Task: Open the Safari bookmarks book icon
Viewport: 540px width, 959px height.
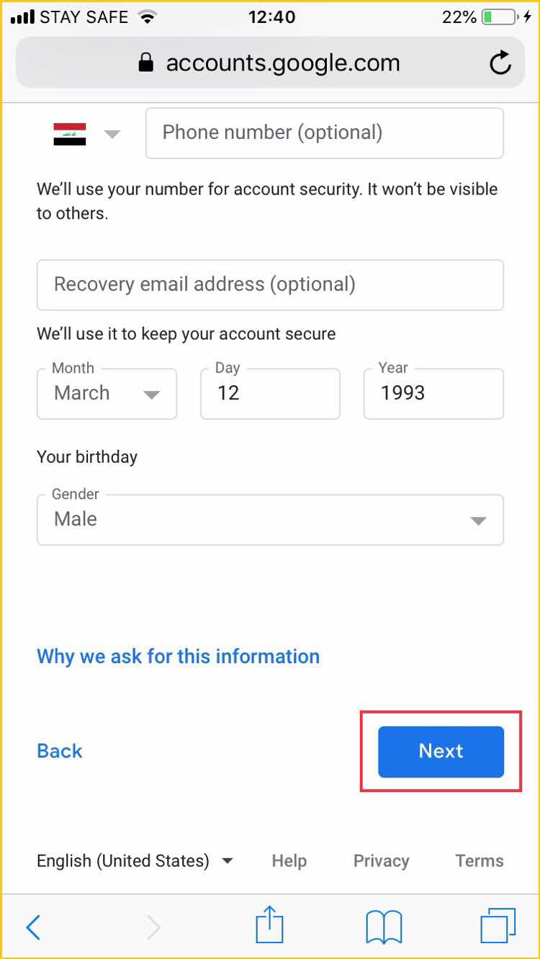Action: [x=383, y=927]
